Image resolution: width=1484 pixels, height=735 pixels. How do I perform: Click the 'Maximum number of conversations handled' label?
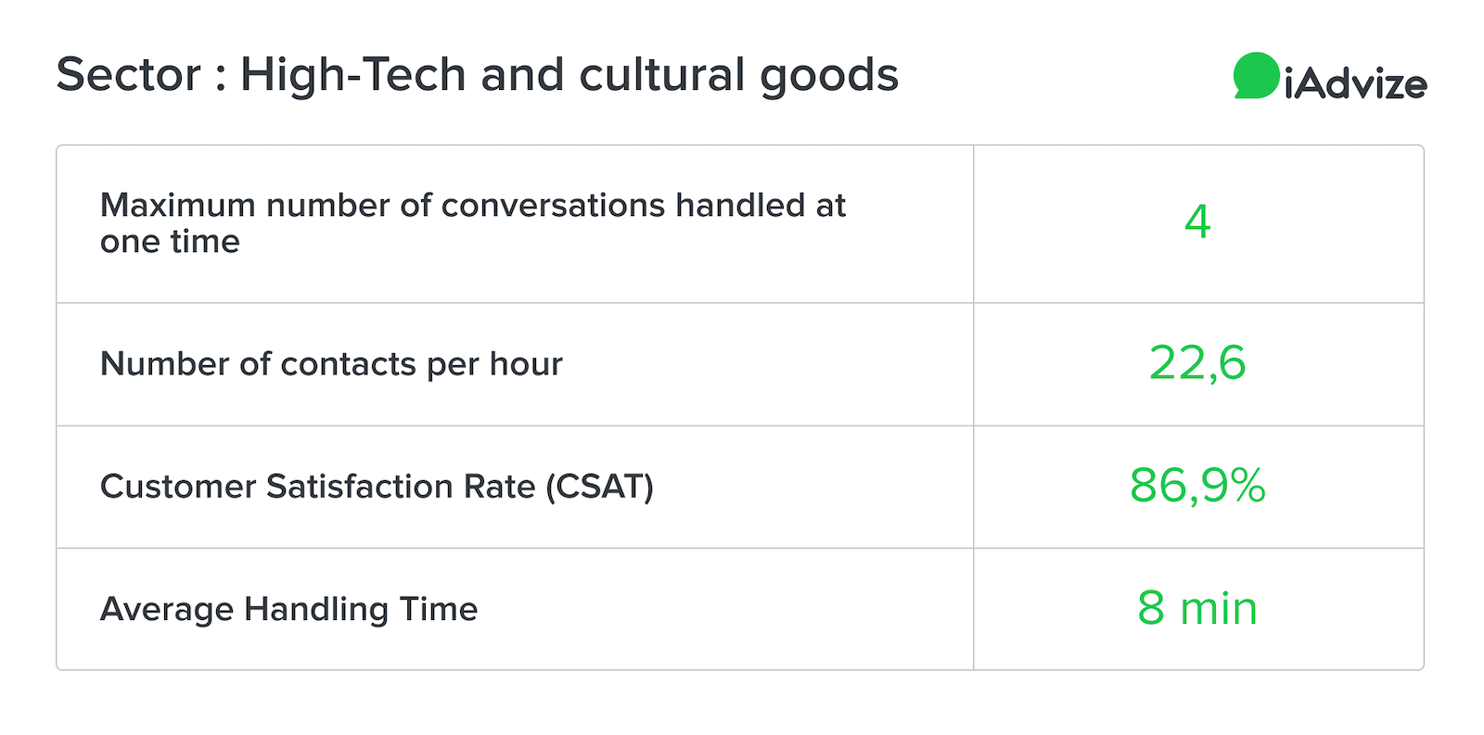pyautogui.click(x=473, y=222)
